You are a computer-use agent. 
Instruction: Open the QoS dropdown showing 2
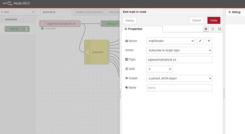tap(159, 69)
